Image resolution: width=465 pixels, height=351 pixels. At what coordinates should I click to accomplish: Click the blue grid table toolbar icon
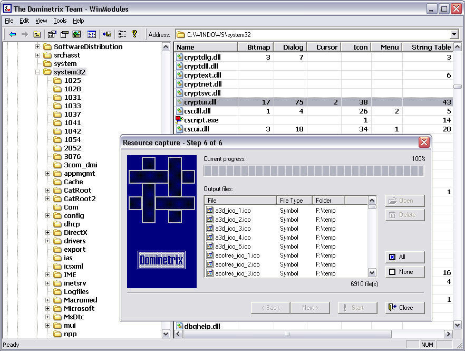tap(92, 34)
